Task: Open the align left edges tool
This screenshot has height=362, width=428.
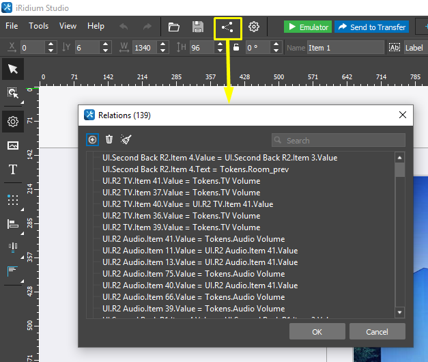Action: tap(13, 224)
